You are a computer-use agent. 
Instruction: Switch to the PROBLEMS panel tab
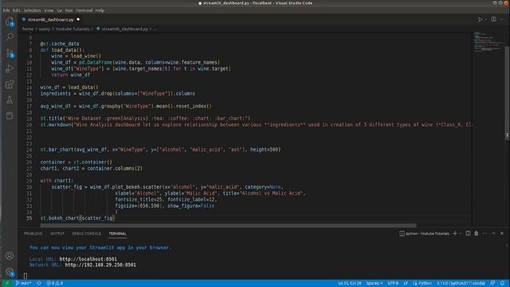pyautogui.click(x=33, y=234)
